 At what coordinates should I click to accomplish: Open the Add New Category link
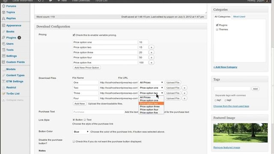225,67
